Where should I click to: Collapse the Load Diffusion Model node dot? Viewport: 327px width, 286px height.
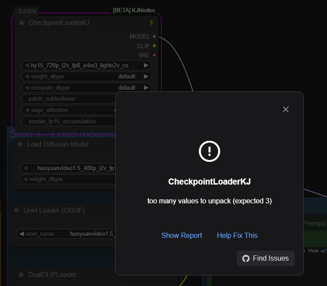coord(20,144)
